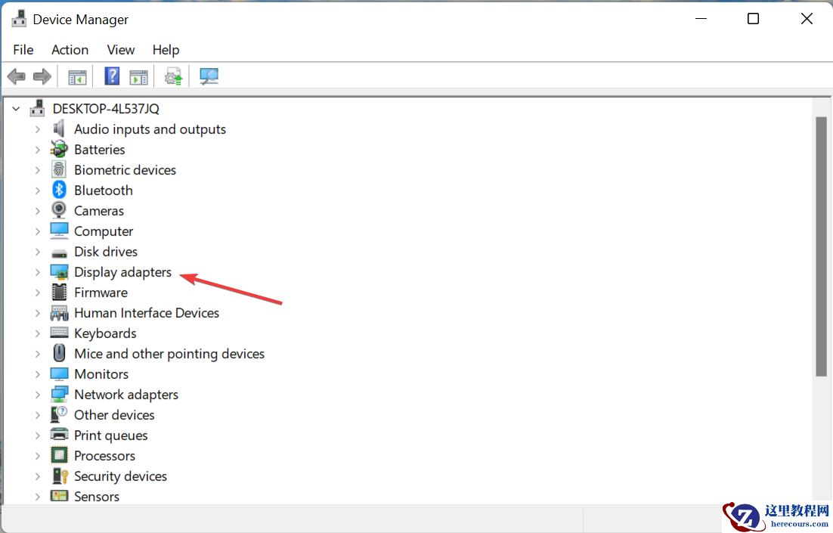Image resolution: width=833 pixels, height=533 pixels.
Task: Click the Security devices key icon
Action: pyautogui.click(x=60, y=476)
